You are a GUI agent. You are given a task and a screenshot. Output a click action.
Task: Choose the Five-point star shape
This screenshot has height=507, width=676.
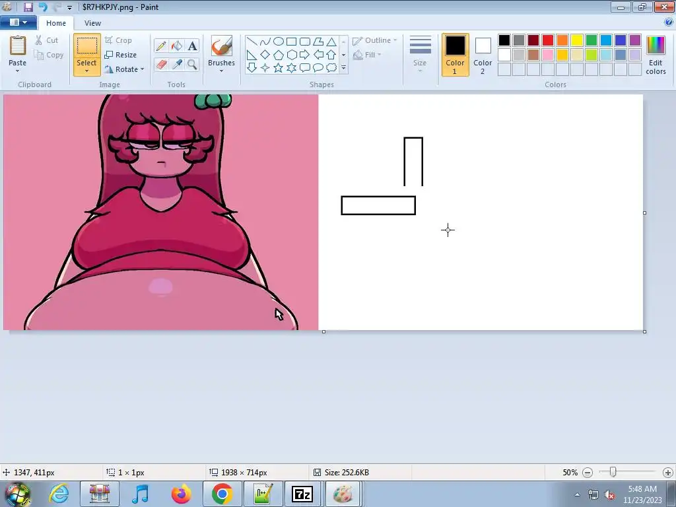click(x=279, y=68)
